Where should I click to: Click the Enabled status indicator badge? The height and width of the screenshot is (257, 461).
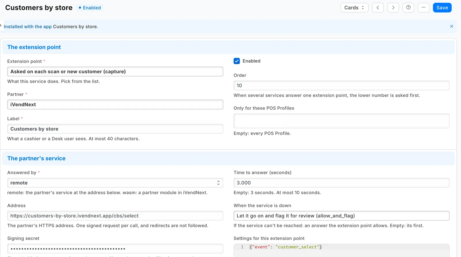point(90,8)
